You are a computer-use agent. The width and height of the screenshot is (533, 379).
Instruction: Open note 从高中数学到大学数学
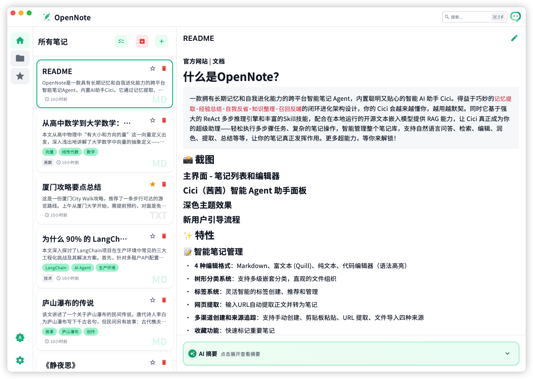(104, 142)
